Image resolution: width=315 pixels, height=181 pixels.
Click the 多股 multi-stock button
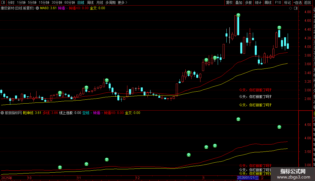248,3
